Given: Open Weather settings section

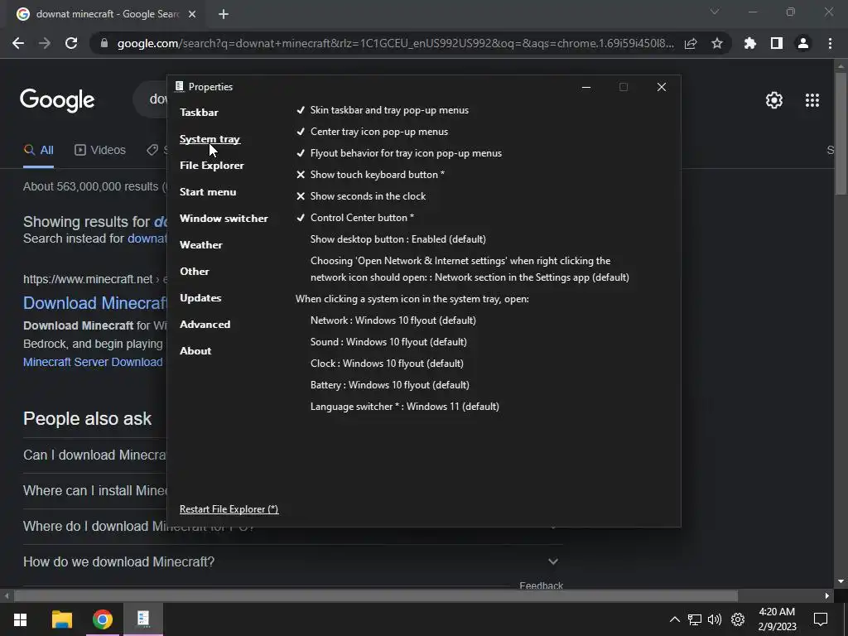Looking at the screenshot, I should [200, 245].
